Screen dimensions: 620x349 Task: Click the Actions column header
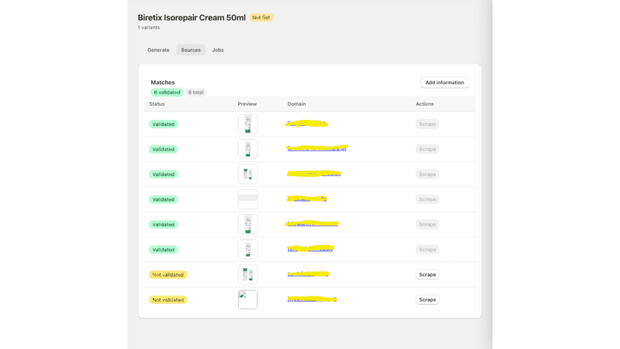[x=425, y=103]
